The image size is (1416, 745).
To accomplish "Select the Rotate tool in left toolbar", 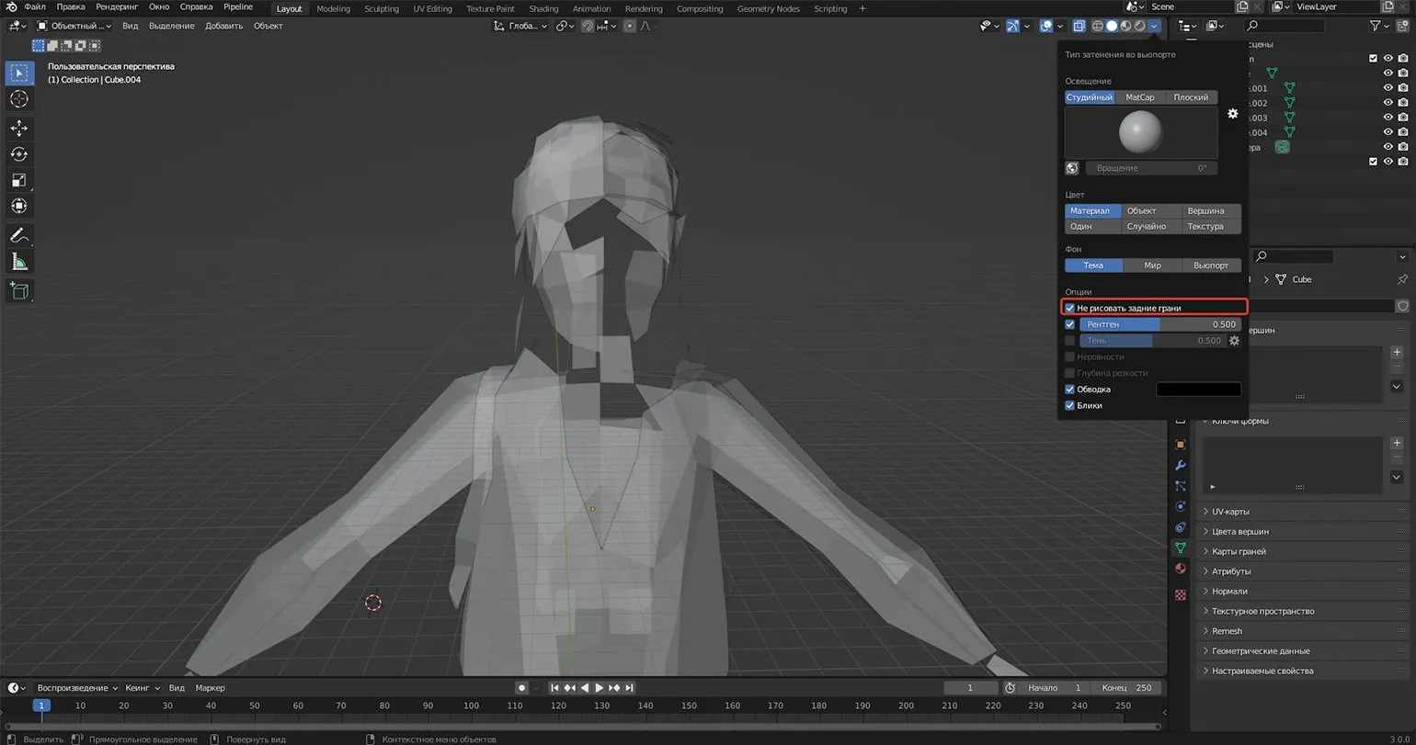I will 18,154.
